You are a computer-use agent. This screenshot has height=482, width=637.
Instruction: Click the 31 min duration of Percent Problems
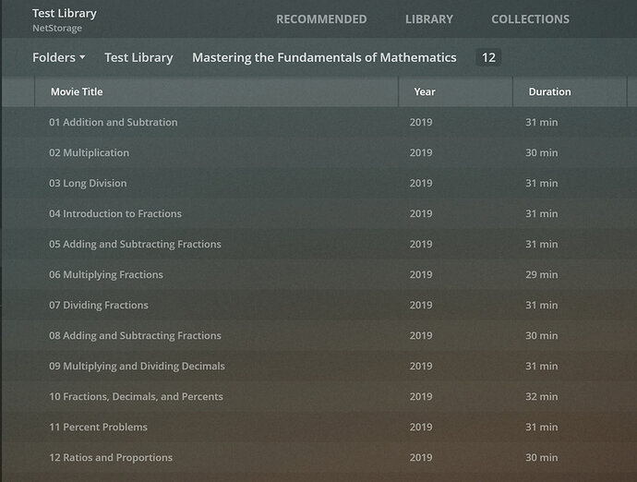[x=542, y=428]
